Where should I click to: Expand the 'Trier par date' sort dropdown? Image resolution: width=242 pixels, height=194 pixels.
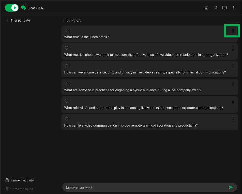(18, 20)
